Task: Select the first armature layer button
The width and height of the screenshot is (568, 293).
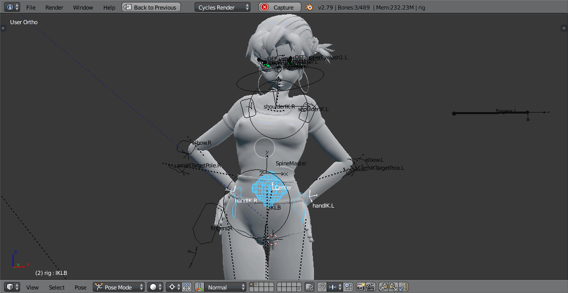Action: [x=252, y=285]
